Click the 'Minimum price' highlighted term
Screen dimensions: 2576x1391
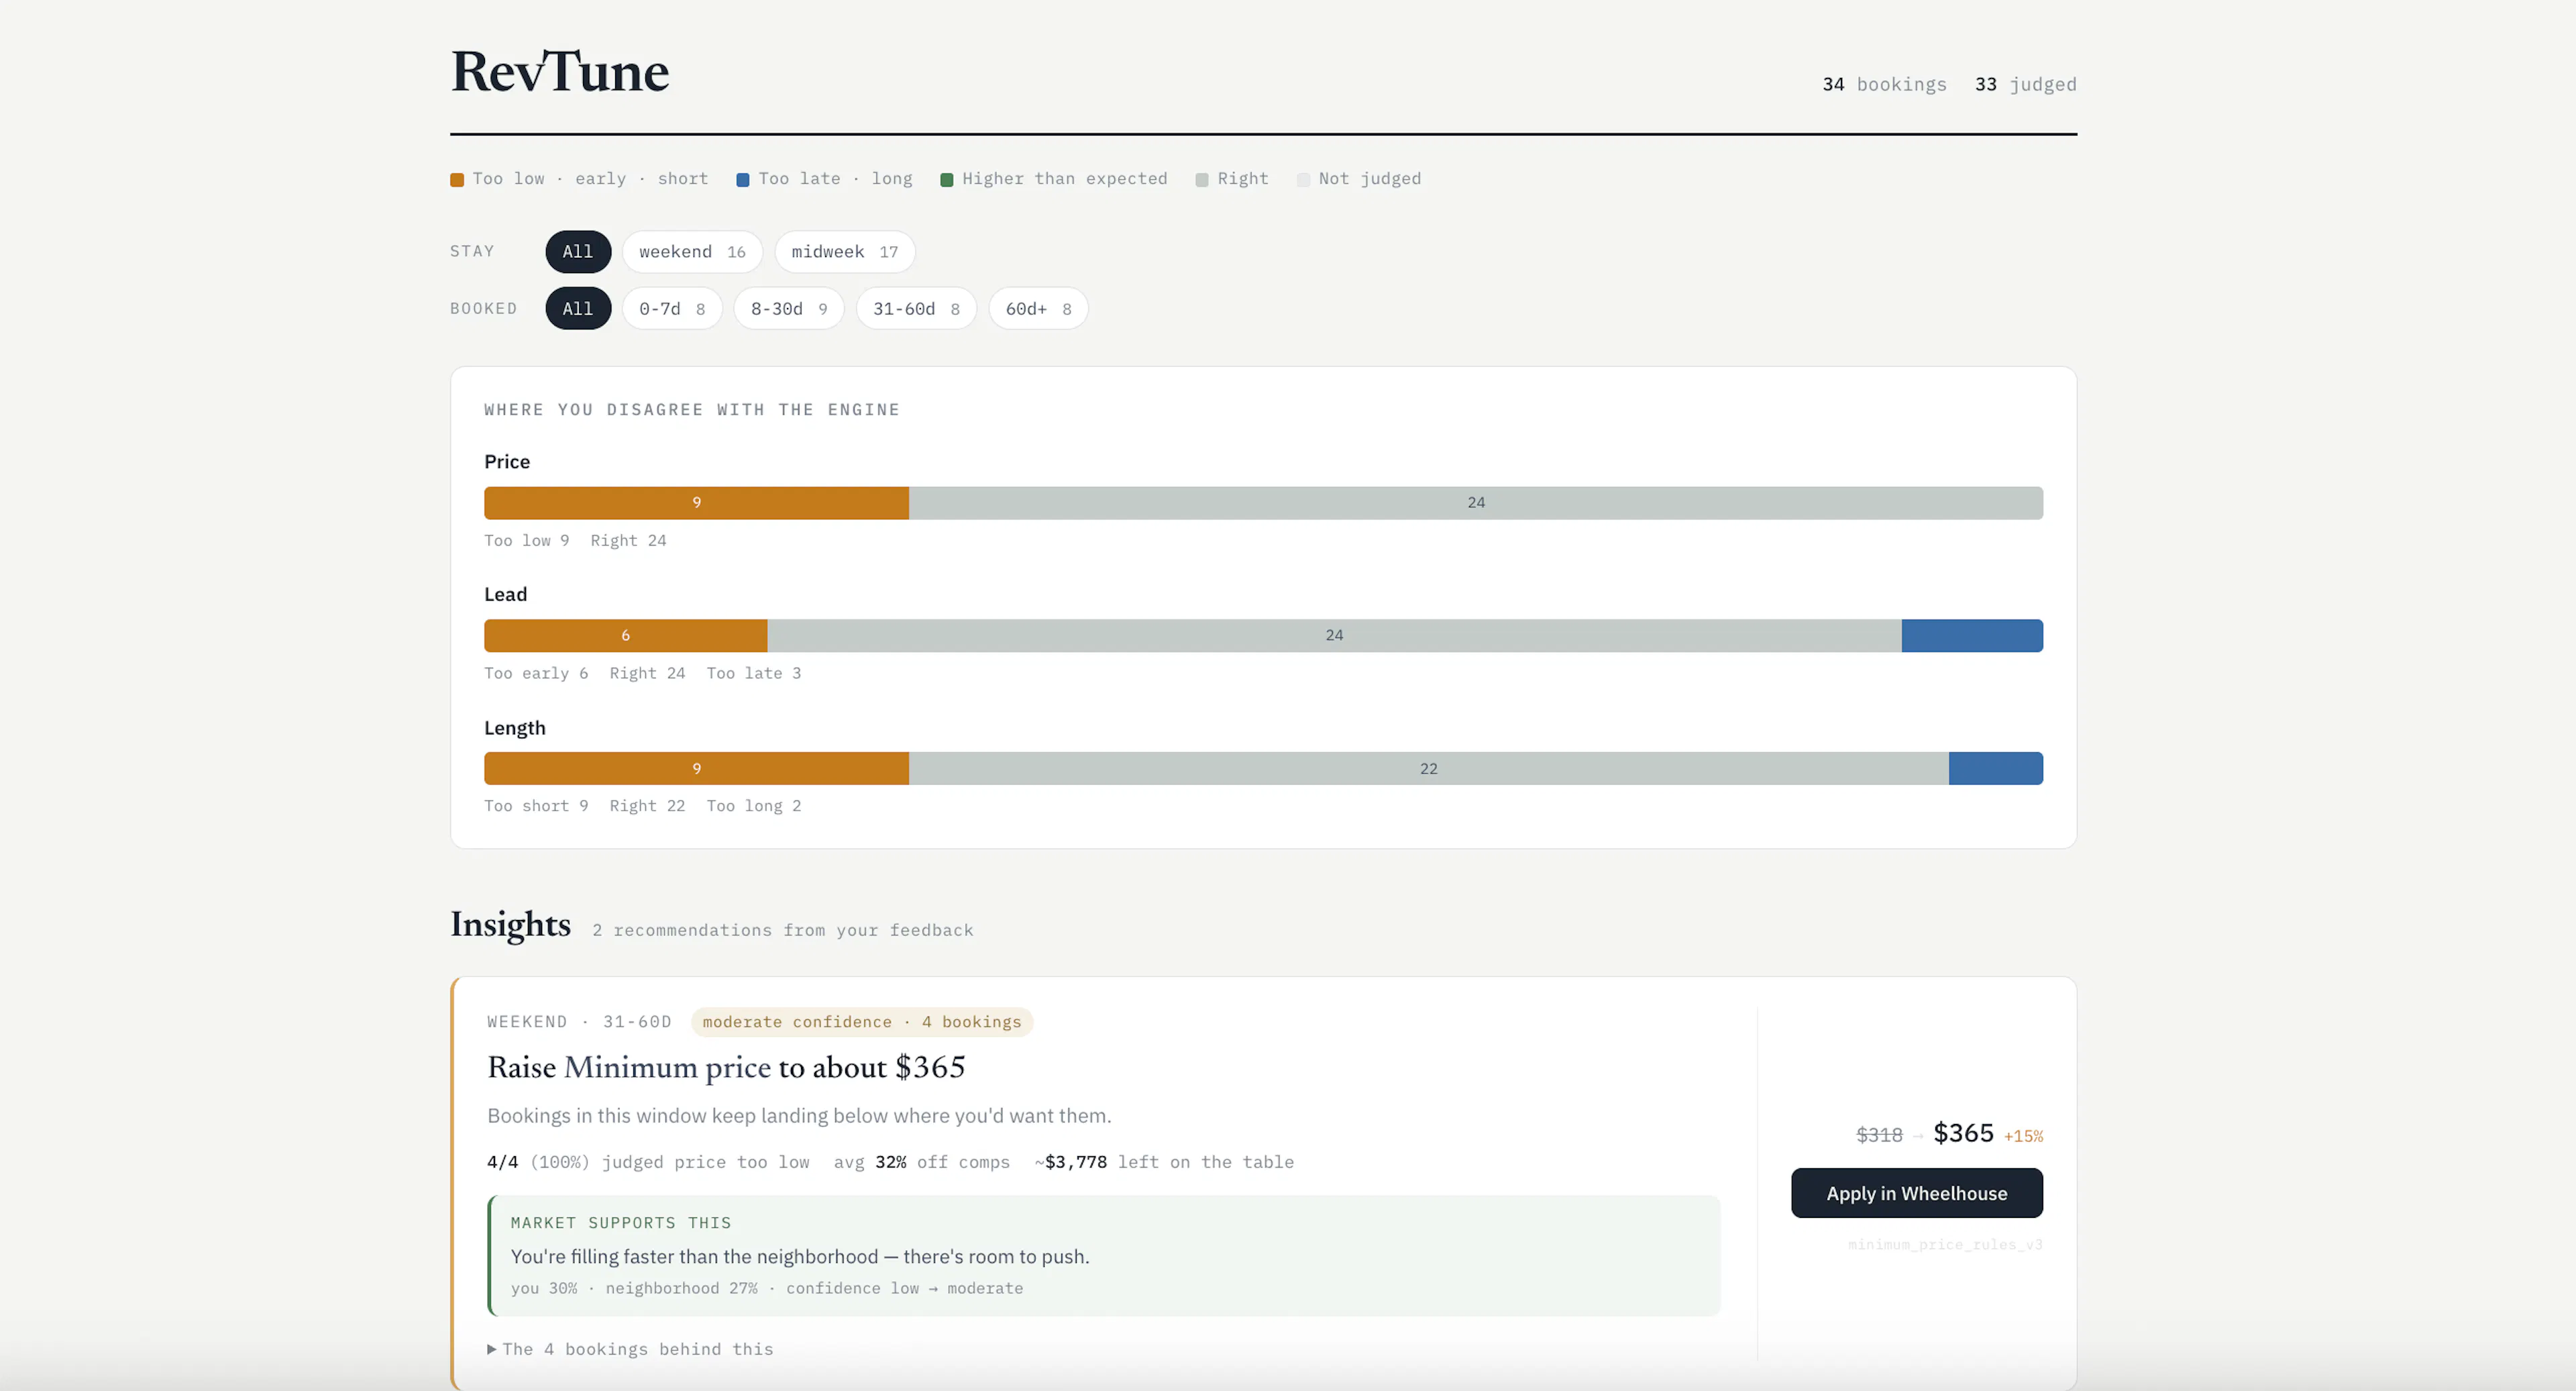(x=667, y=1068)
